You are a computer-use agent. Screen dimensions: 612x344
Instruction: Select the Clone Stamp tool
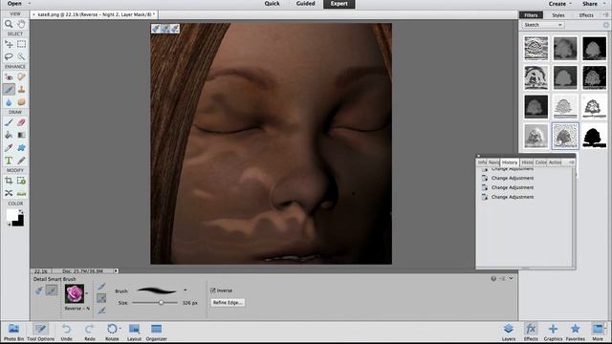(21, 89)
